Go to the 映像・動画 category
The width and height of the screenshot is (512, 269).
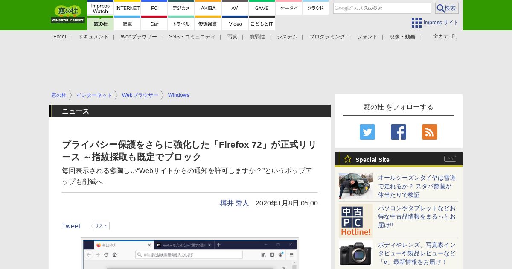[x=402, y=37]
